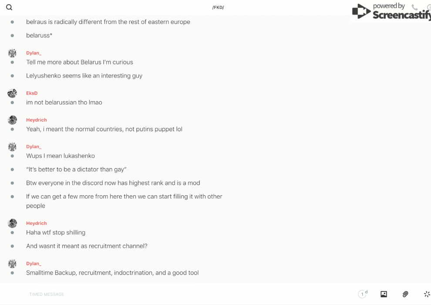The width and height of the screenshot is (431, 305).
Task: Open EksD's profile avatar
Action: tap(12, 93)
